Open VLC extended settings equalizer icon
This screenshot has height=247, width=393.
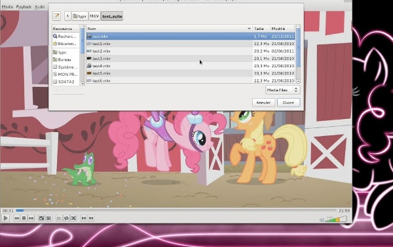click(x=48, y=218)
